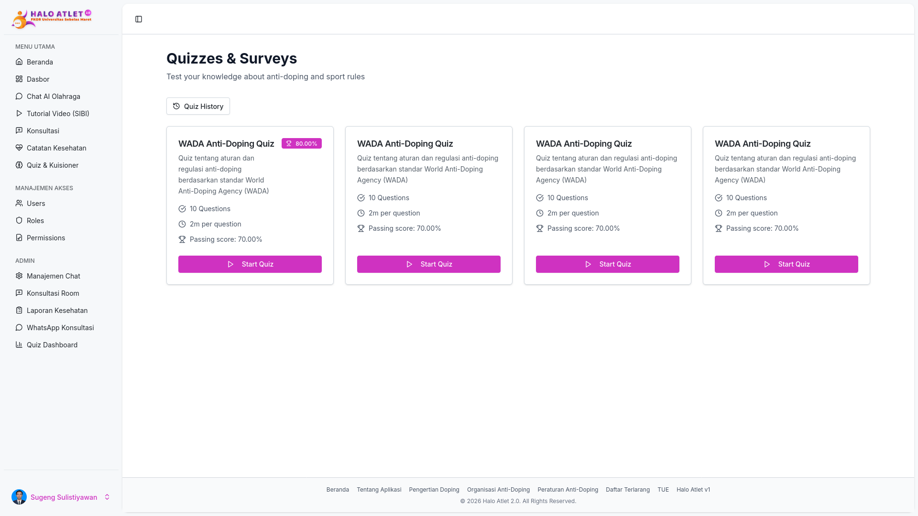Viewport: 918px width, 516px height.
Task: Open Laporan Kesehatan admin page
Action: click(61, 310)
